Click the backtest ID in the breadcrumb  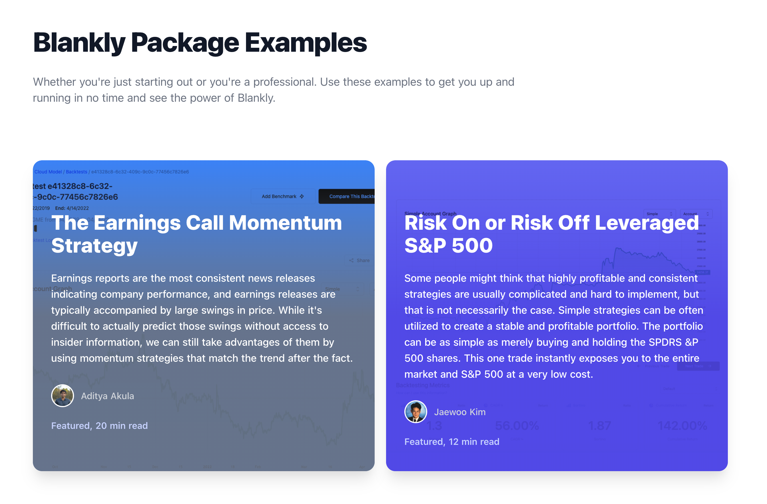click(140, 171)
